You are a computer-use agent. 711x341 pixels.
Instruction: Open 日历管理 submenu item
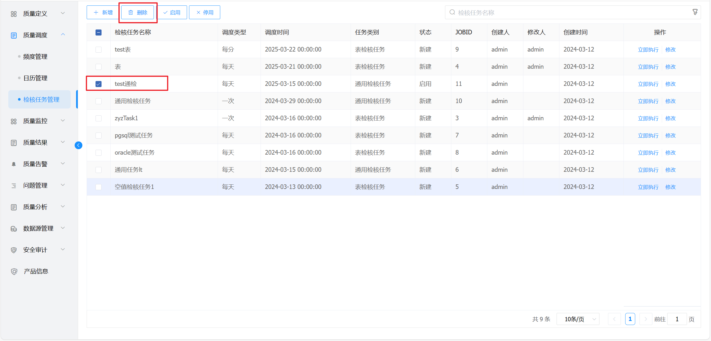pos(35,78)
